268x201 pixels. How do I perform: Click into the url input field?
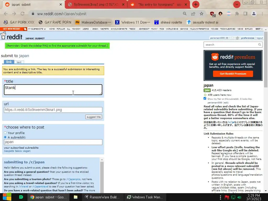pyautogui.click(x=53, y=110)
